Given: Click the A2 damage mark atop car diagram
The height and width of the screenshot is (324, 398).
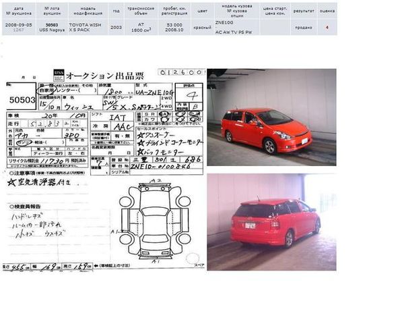Looking at the screenshot, I should [x=156, y=181].
